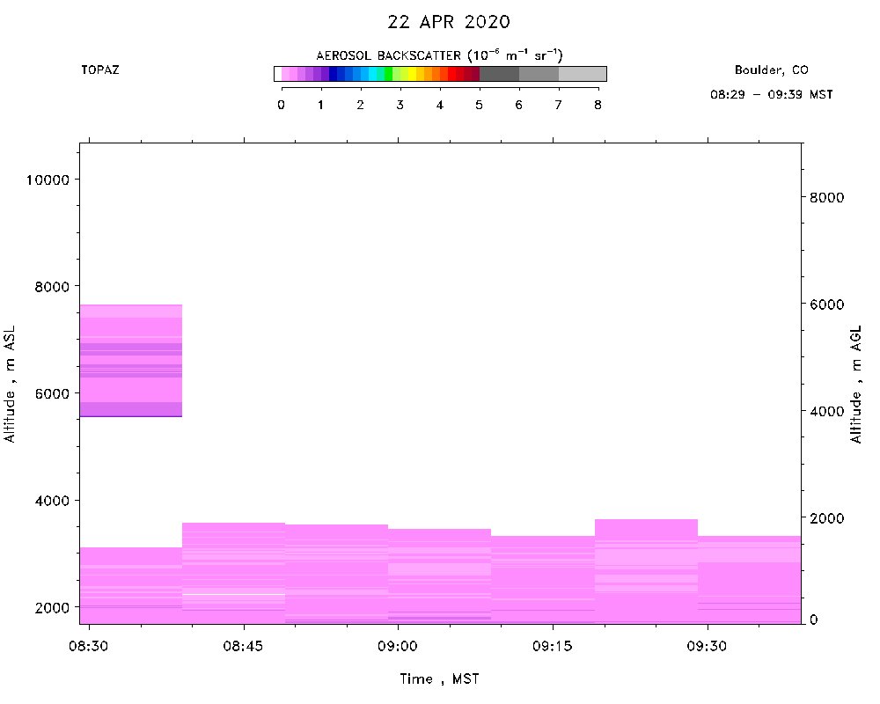Pick the light gray colorbar segment between 7 and 8
Screen dimensions: 880x704
click(583, 74)
